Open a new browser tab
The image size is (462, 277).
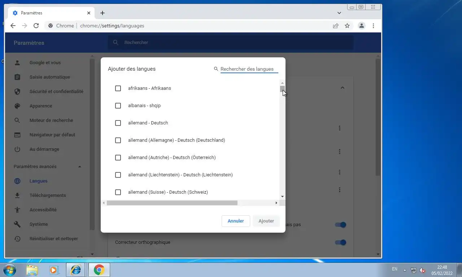(103, 13)
